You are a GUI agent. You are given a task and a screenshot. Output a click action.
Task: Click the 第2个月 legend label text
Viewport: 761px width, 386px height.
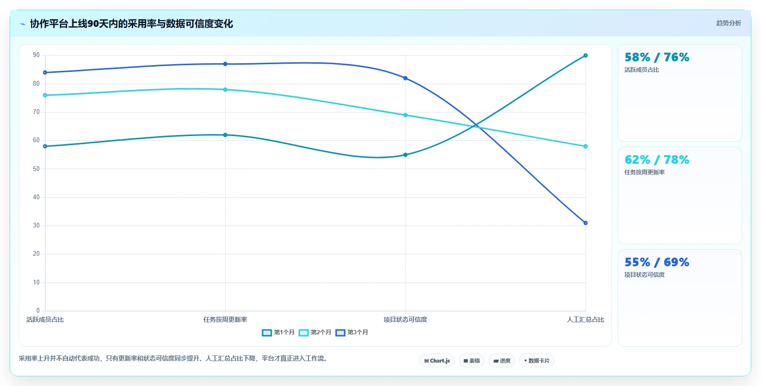click(321, 332)
